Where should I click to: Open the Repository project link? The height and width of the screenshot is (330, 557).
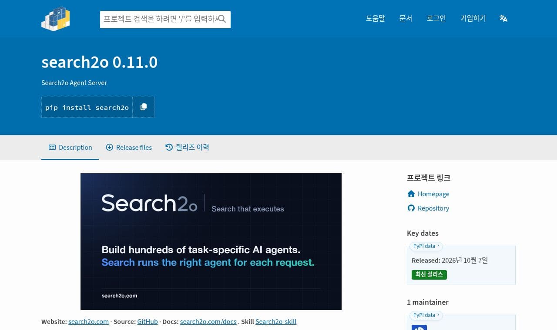[433, 208]
